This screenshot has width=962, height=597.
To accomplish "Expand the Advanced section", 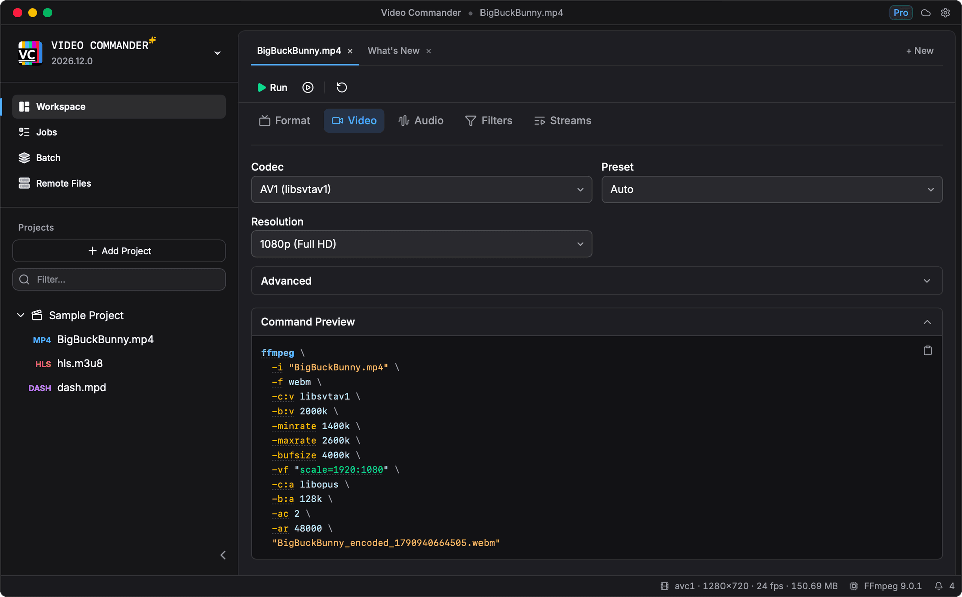I will [597, 281].
